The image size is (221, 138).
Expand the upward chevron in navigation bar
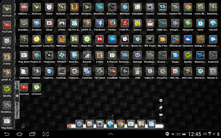tap(110, 134)
